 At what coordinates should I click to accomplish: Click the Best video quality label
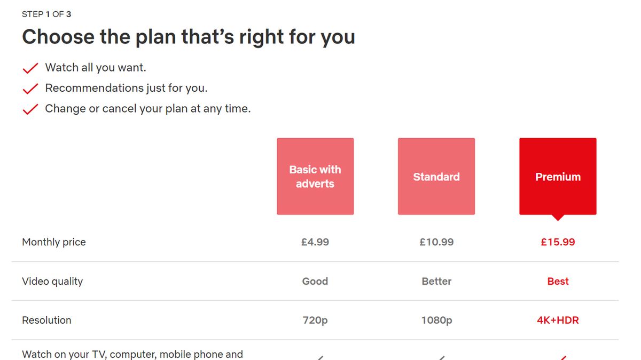coord(558,281)
